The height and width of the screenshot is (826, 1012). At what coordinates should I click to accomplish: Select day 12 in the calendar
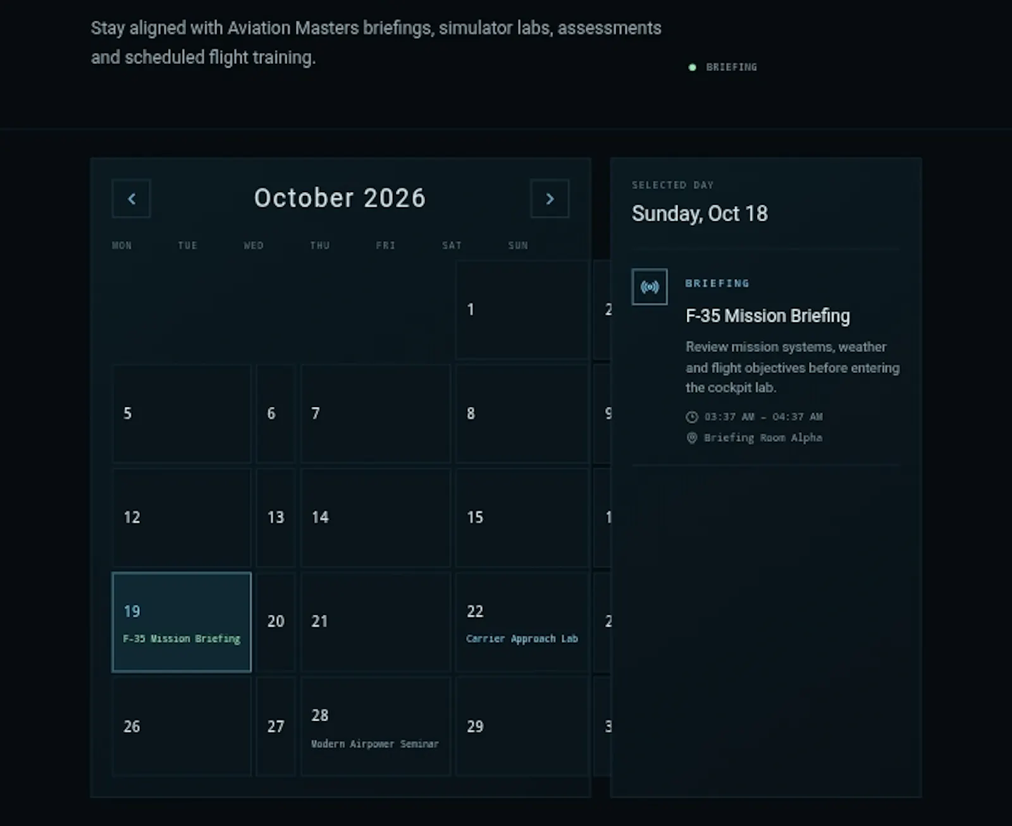[x=182, y=518]
